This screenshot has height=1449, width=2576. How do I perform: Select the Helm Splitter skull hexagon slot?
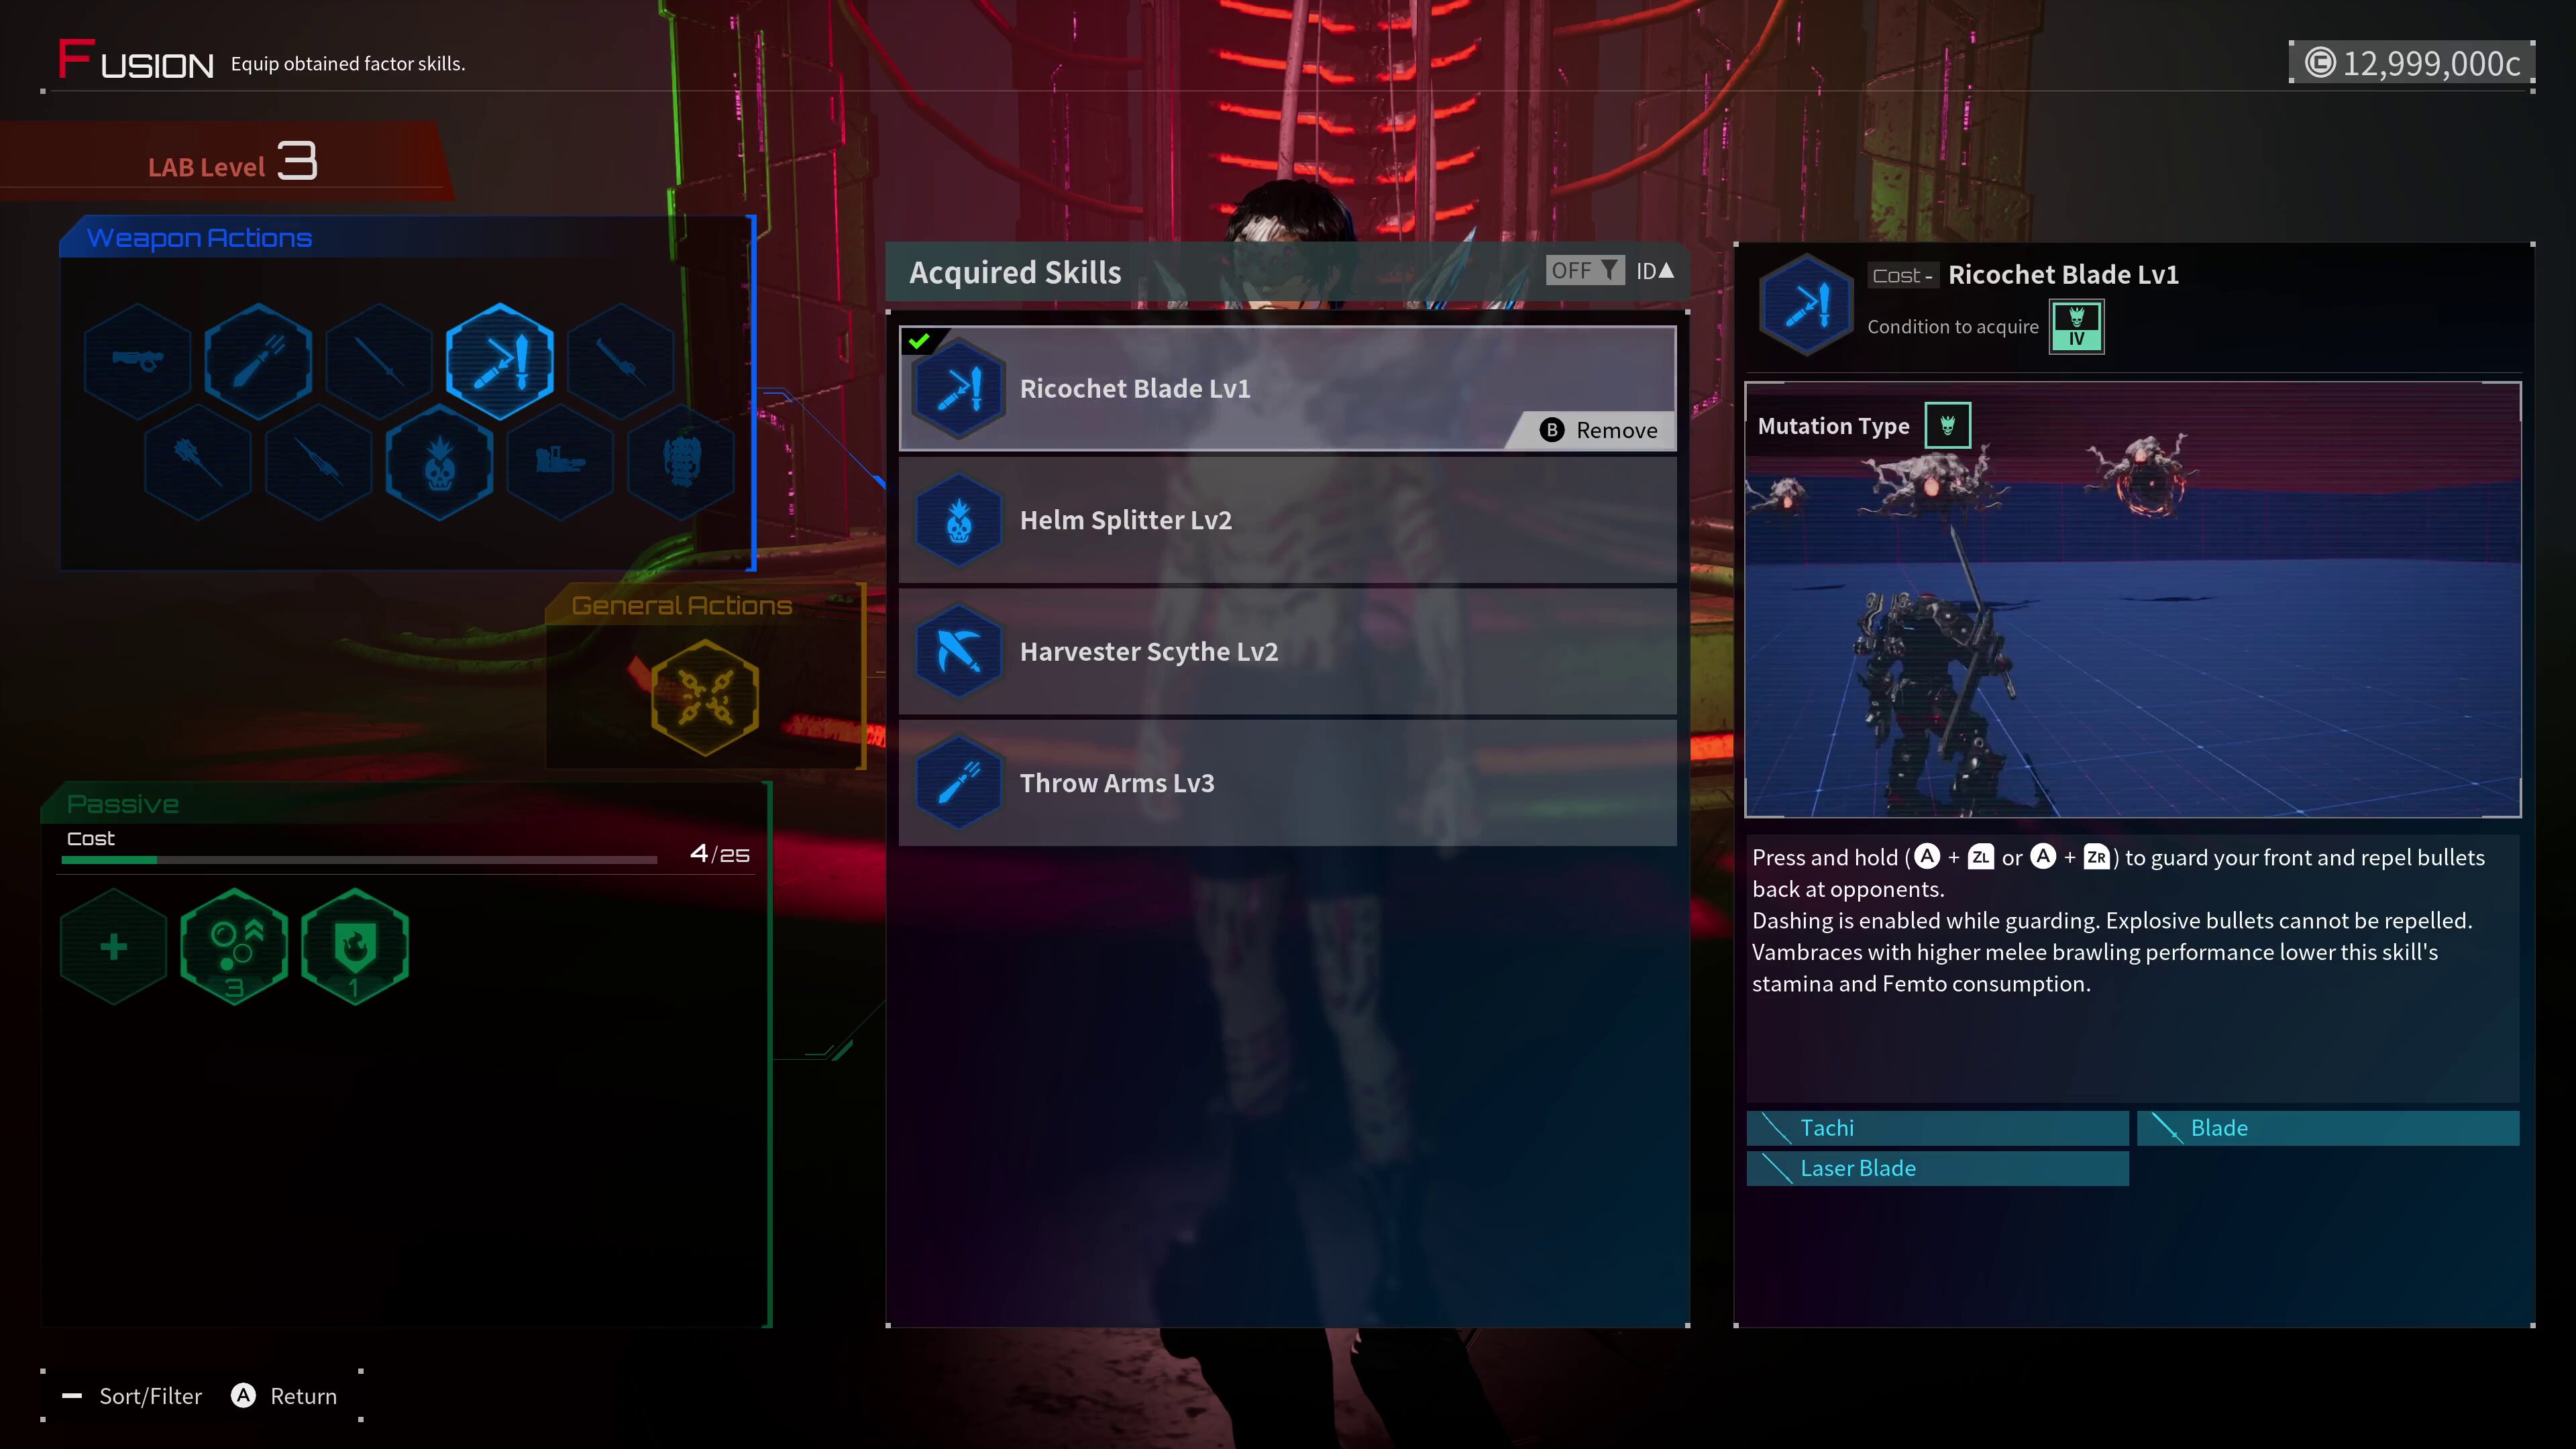coord(440,463)
